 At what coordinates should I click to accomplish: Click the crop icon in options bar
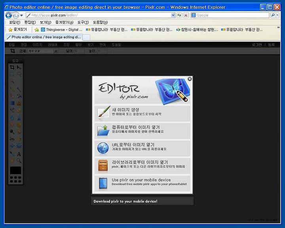tap(12, 51)
